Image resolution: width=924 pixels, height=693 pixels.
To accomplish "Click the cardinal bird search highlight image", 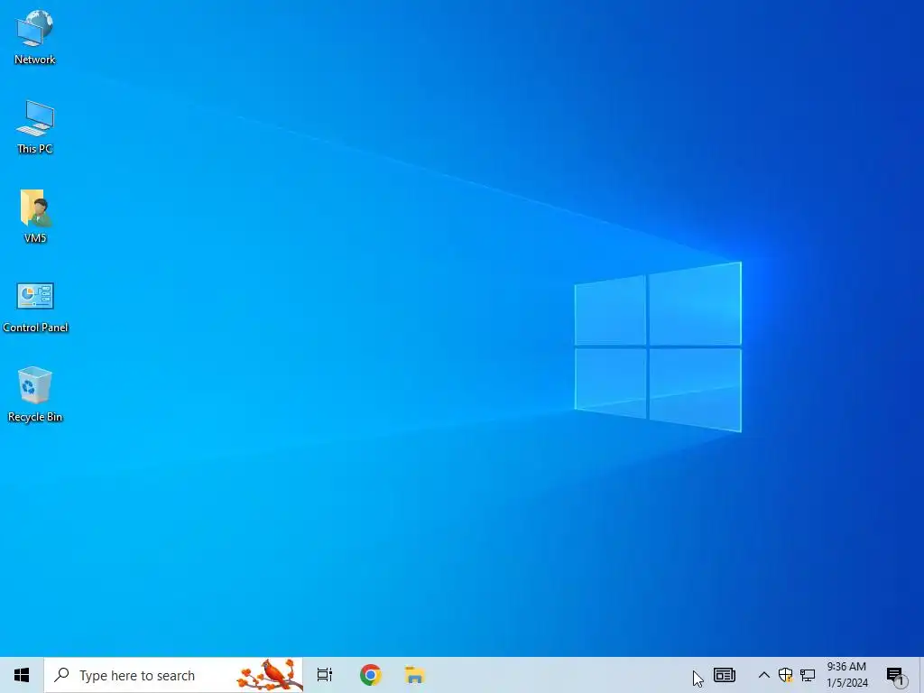I will pos(269,675).
